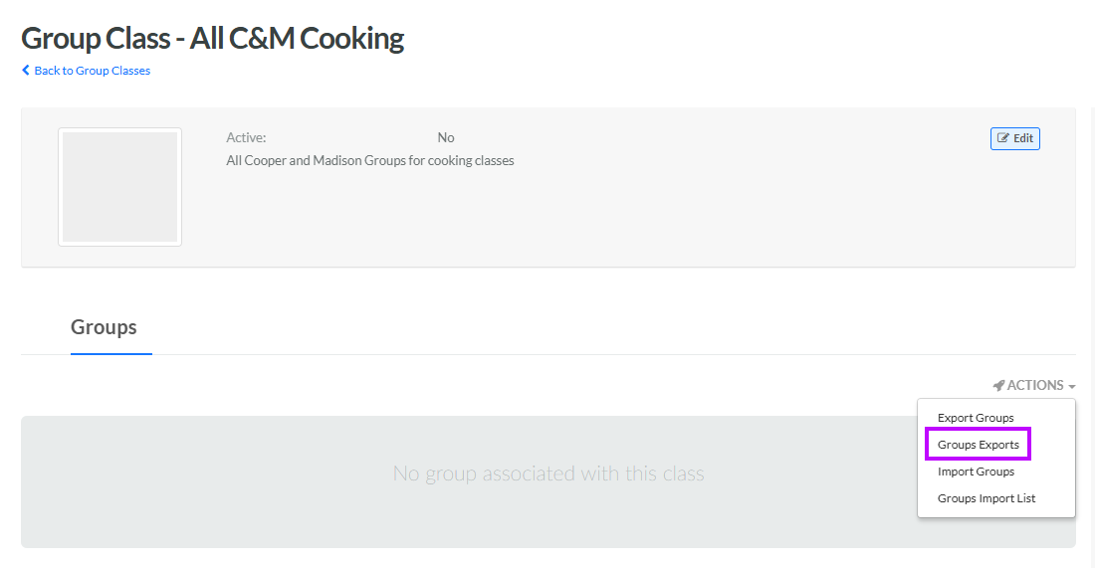Screen dimensions: 1095x568
Task: Click the Active field label
Action: (246, 137)
